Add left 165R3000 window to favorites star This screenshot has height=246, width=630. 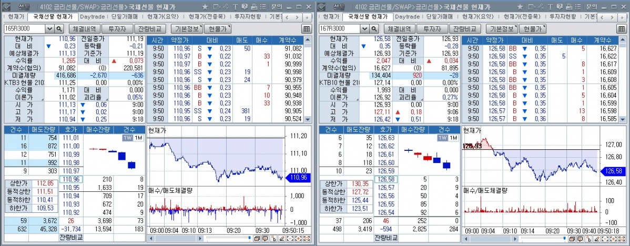(205, 7)
